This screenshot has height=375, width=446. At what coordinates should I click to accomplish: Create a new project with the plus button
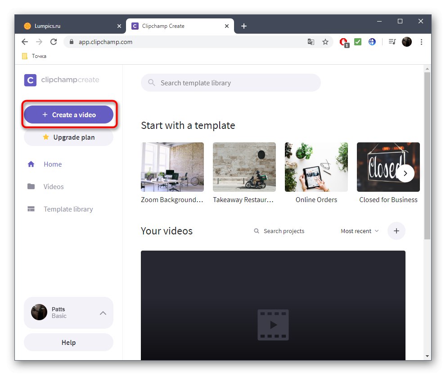396,231
